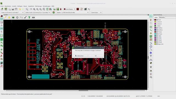This screenshot has height=99, width=176.
Task: Click the redraw view icon
Action: tap(31, 9)
